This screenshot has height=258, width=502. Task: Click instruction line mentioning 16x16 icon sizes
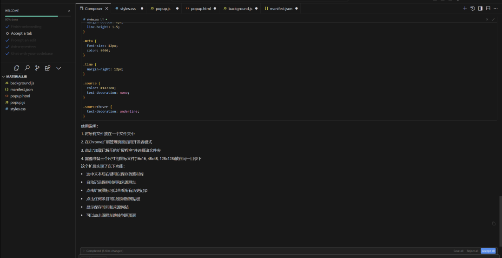[x=141, y=159]
